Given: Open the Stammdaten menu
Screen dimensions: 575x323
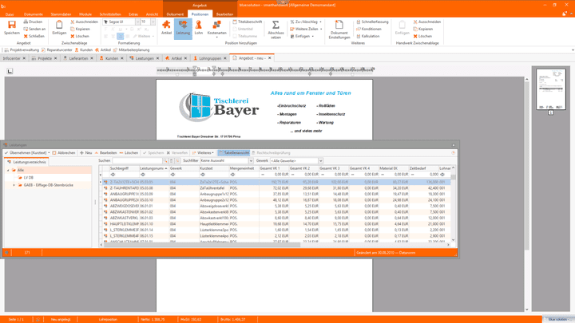Looking at the screenshot, I should [61, 14].
